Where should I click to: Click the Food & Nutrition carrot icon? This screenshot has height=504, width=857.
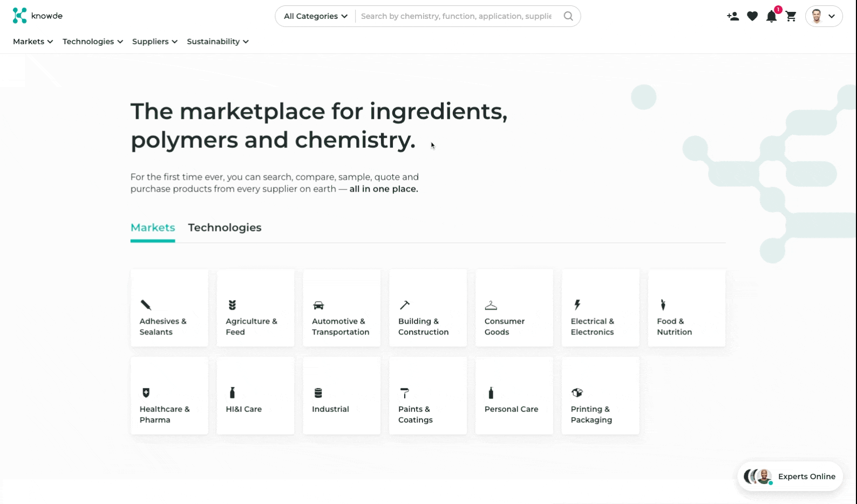[663, 305]
